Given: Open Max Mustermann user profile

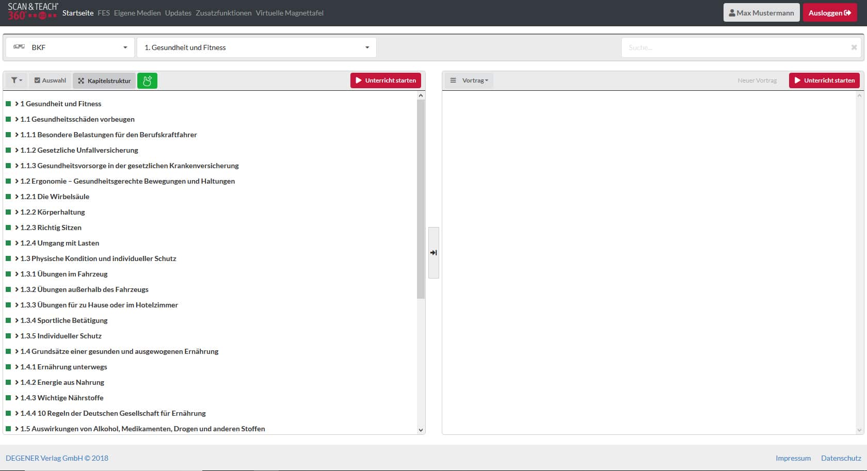Looking at the screenshot, I should [761, 13].
